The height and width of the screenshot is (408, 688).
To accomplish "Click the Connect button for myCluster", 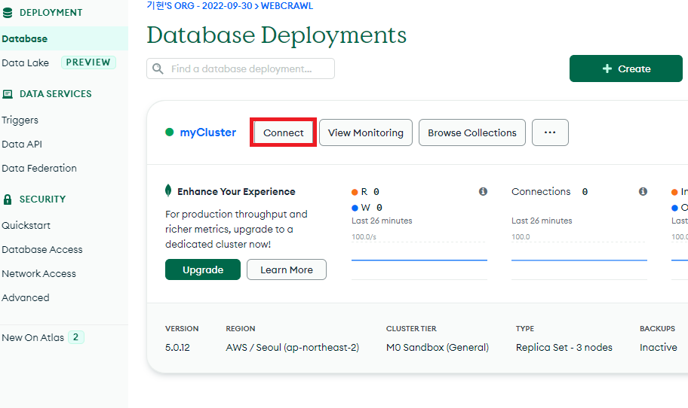I will (x=284, y=132).
